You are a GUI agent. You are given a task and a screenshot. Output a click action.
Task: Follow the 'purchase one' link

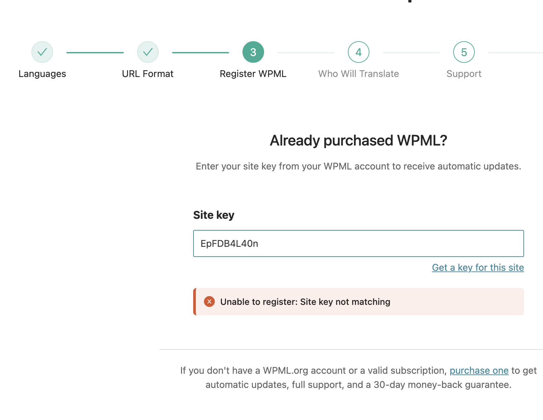[x=479, y=370]
